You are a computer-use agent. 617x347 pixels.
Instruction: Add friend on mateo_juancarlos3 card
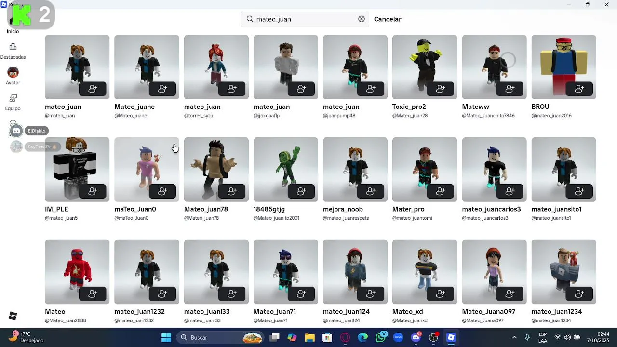click(x=510, y=191)
